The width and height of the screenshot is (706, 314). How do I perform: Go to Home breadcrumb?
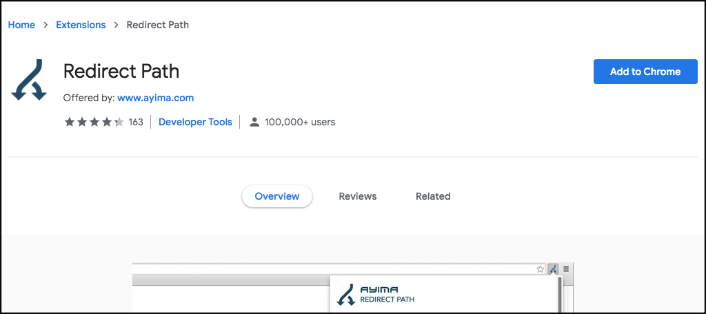tap(21, 25)
